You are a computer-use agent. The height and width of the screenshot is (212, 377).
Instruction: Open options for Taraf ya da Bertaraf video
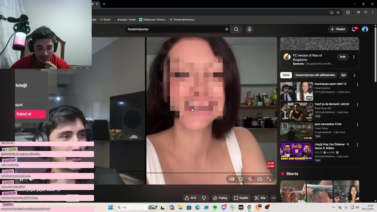click(358, 105)
